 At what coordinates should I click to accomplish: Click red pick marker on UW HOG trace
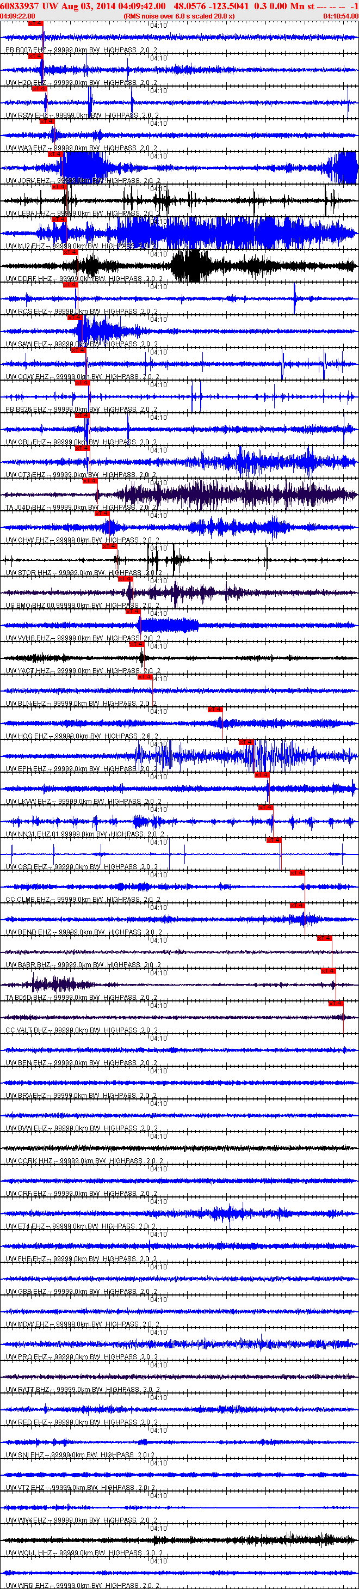pos(215,710)
